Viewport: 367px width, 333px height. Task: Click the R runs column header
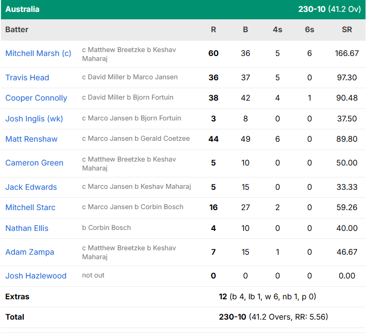pyautogui.click(x=213, y=30)
